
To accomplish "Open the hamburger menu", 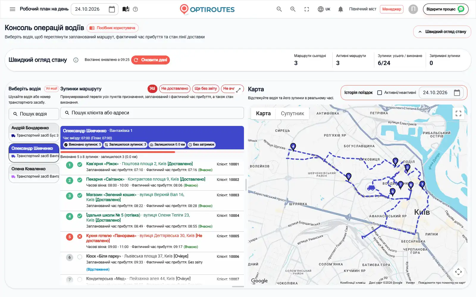I will [x=12, y=9].
